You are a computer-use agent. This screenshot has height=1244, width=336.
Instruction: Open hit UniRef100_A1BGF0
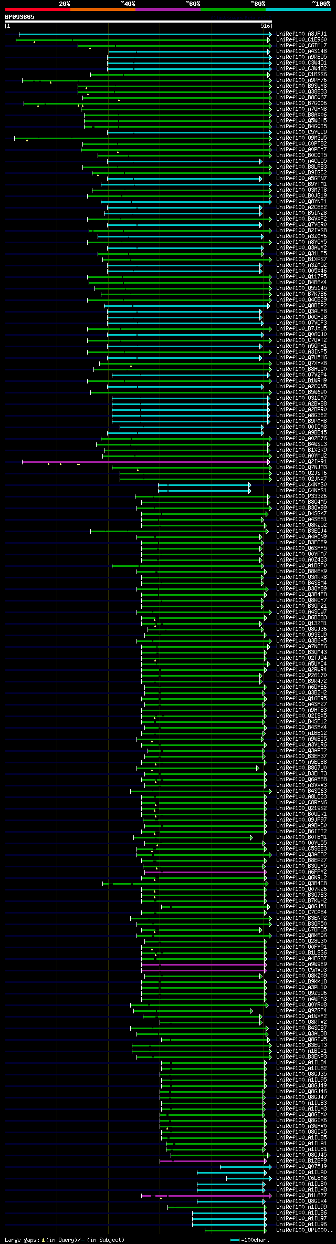[x=301, y=565]
